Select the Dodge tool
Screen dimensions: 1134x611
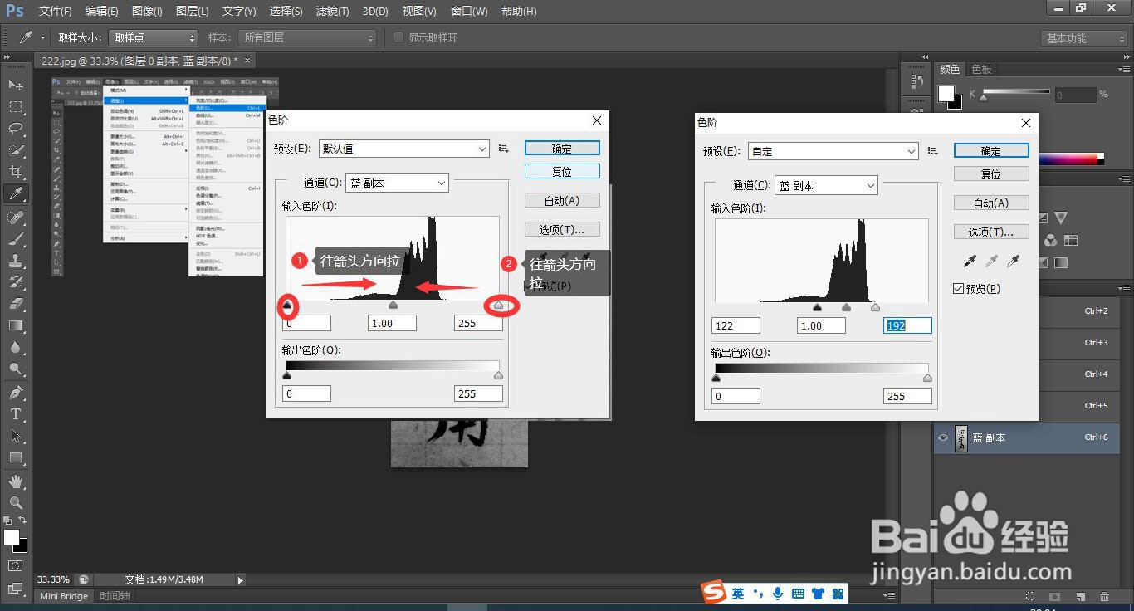(x=16, y=369)
